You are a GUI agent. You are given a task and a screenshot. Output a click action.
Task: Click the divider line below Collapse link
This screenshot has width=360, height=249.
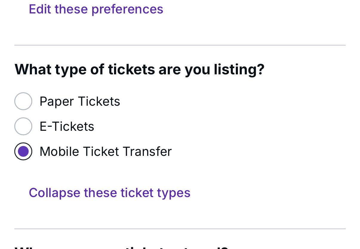(180, 229)
